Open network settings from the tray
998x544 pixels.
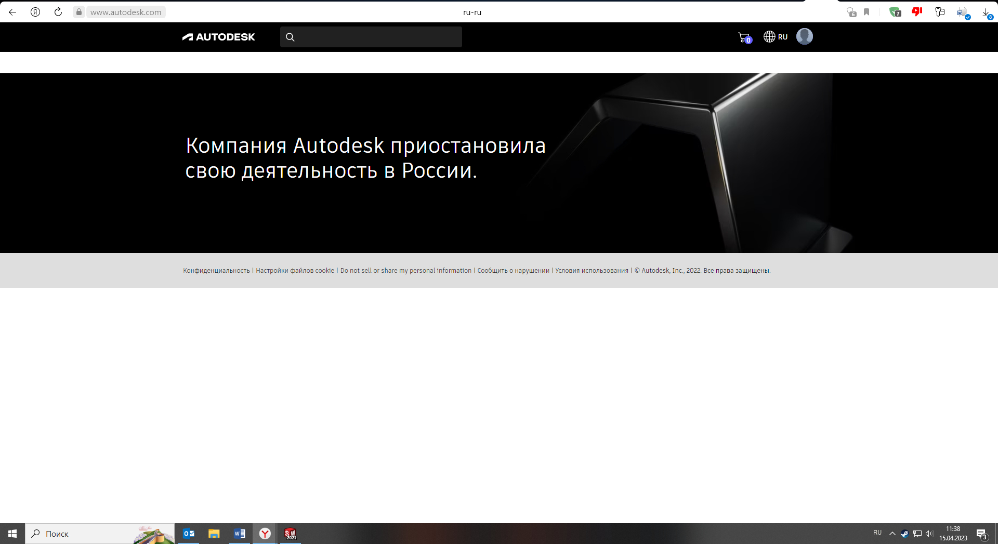pyautogui.click(x=917, y=534)
